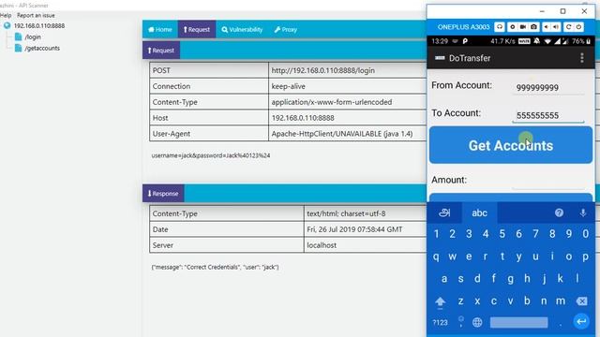The image size is (600, 337).
Task: Open the Help menu
Action: (x=6, y=15)
